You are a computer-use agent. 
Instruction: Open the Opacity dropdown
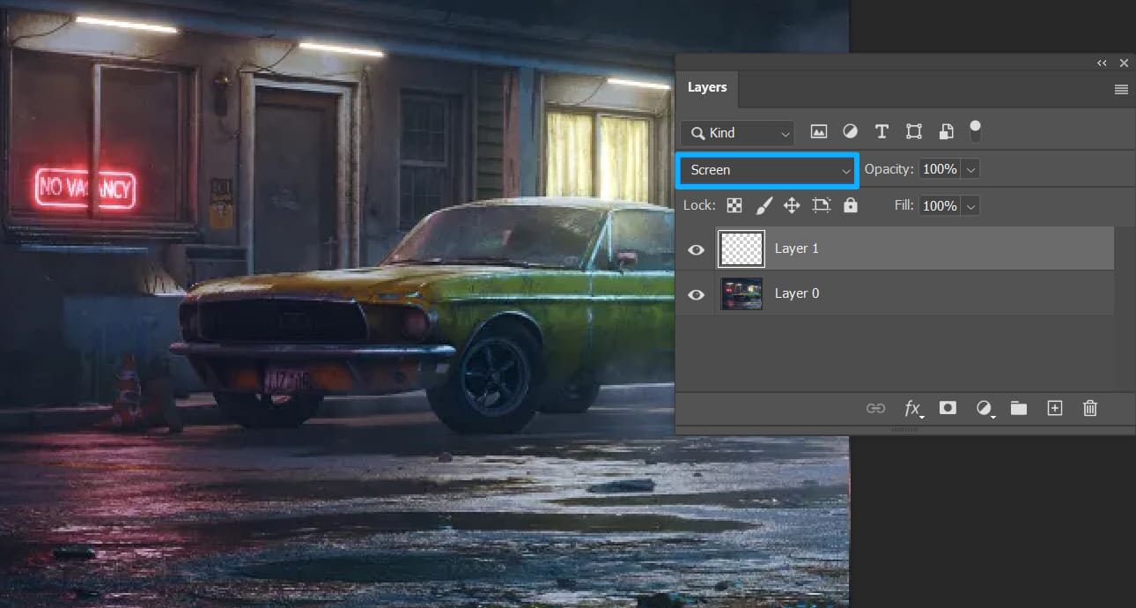(x=970, y=168)
